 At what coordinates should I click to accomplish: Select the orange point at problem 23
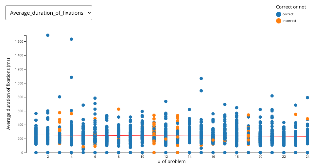[295, 114]
